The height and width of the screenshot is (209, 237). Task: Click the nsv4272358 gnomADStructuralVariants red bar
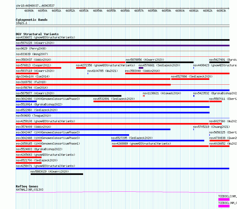click(x=81, y=68)
